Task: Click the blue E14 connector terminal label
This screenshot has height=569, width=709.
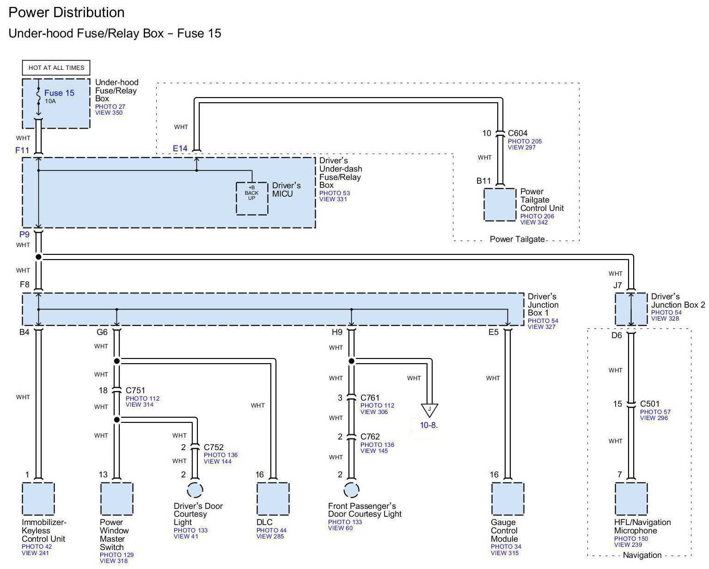Action: 180,148
